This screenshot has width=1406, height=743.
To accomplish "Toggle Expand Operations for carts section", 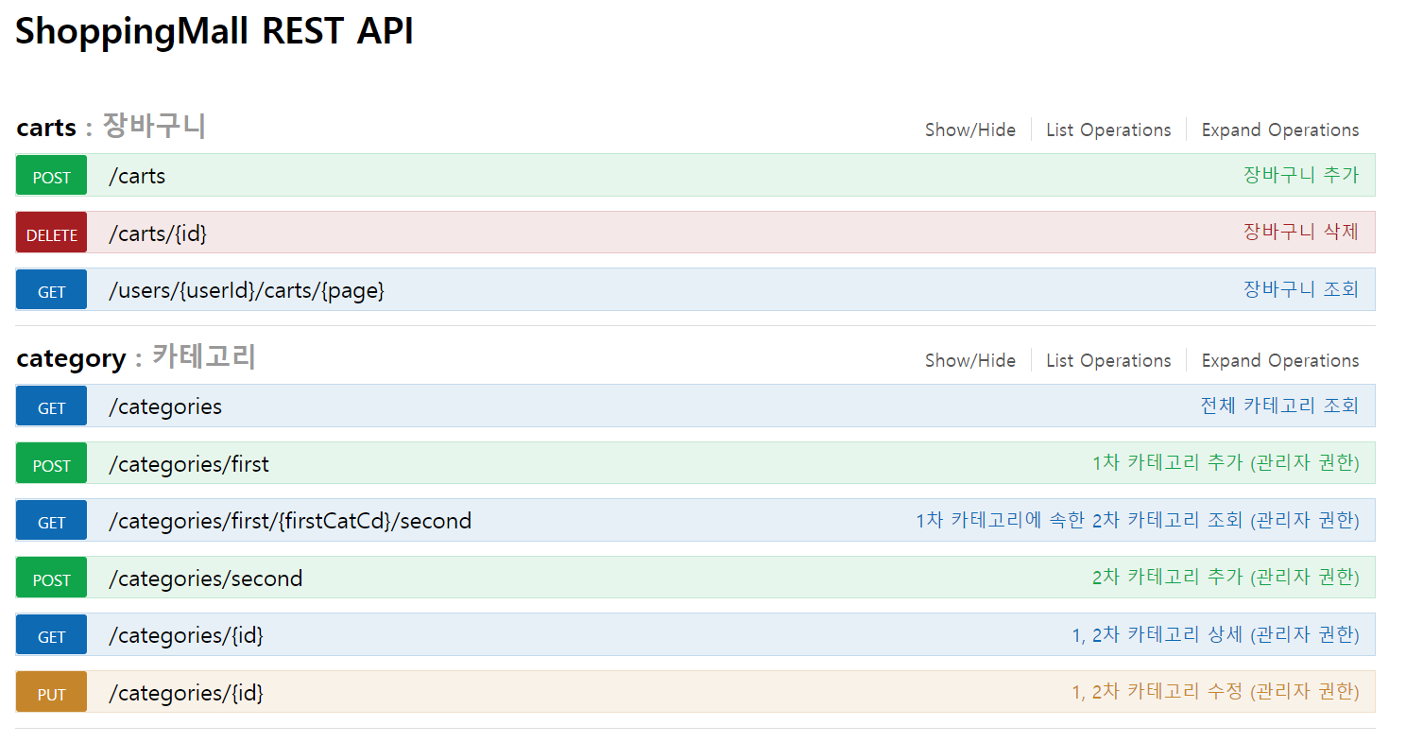I will [1279, 130].
